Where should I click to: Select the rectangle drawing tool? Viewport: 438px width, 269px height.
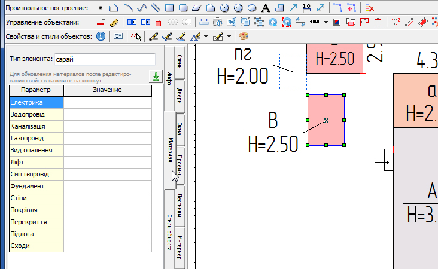pos(169,8)
